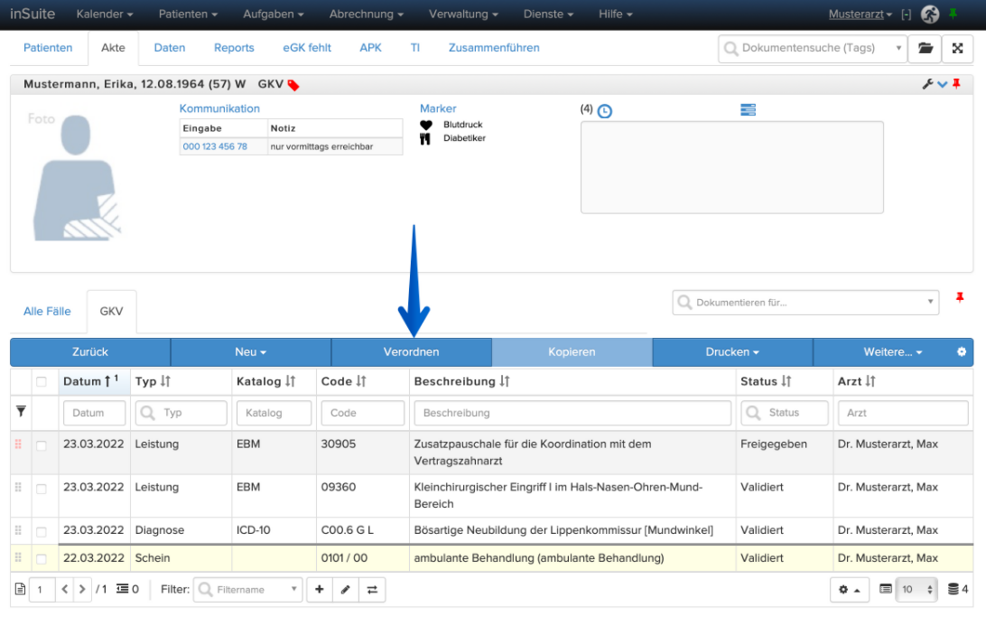
Task: Click the Beschreibung filter input
Action: [x=572, y=413]
